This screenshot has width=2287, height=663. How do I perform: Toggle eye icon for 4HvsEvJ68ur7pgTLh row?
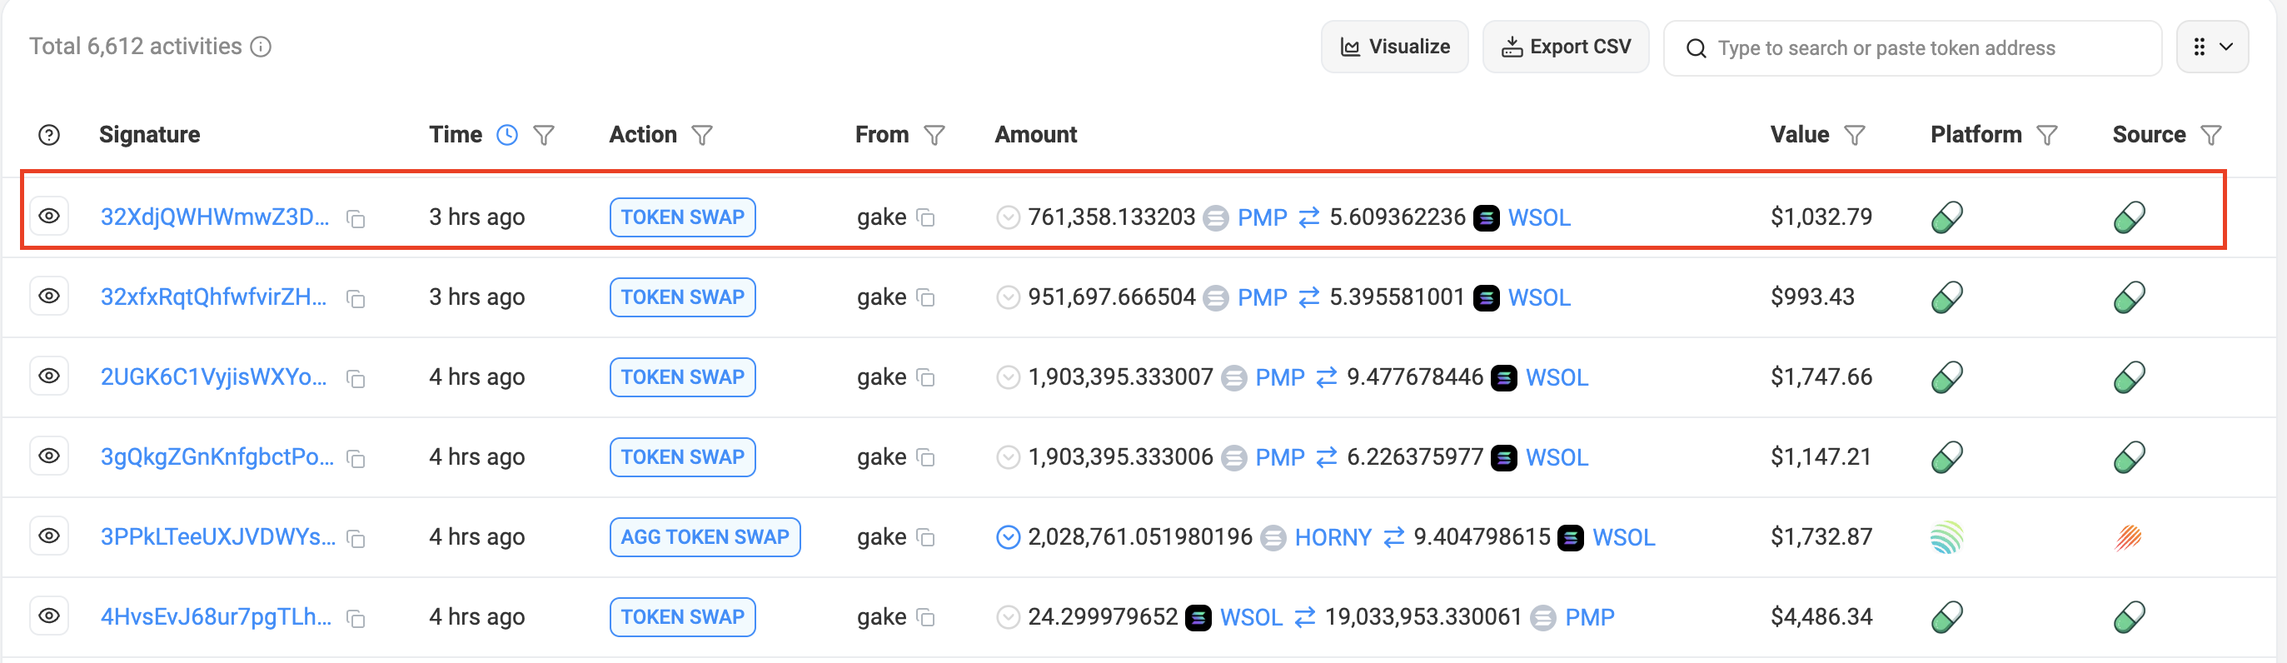(50, 616)
